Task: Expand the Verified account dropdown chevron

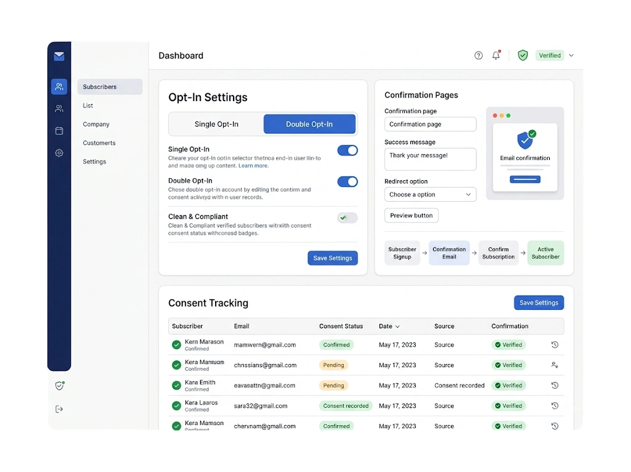Action: (x=571, y=56)
